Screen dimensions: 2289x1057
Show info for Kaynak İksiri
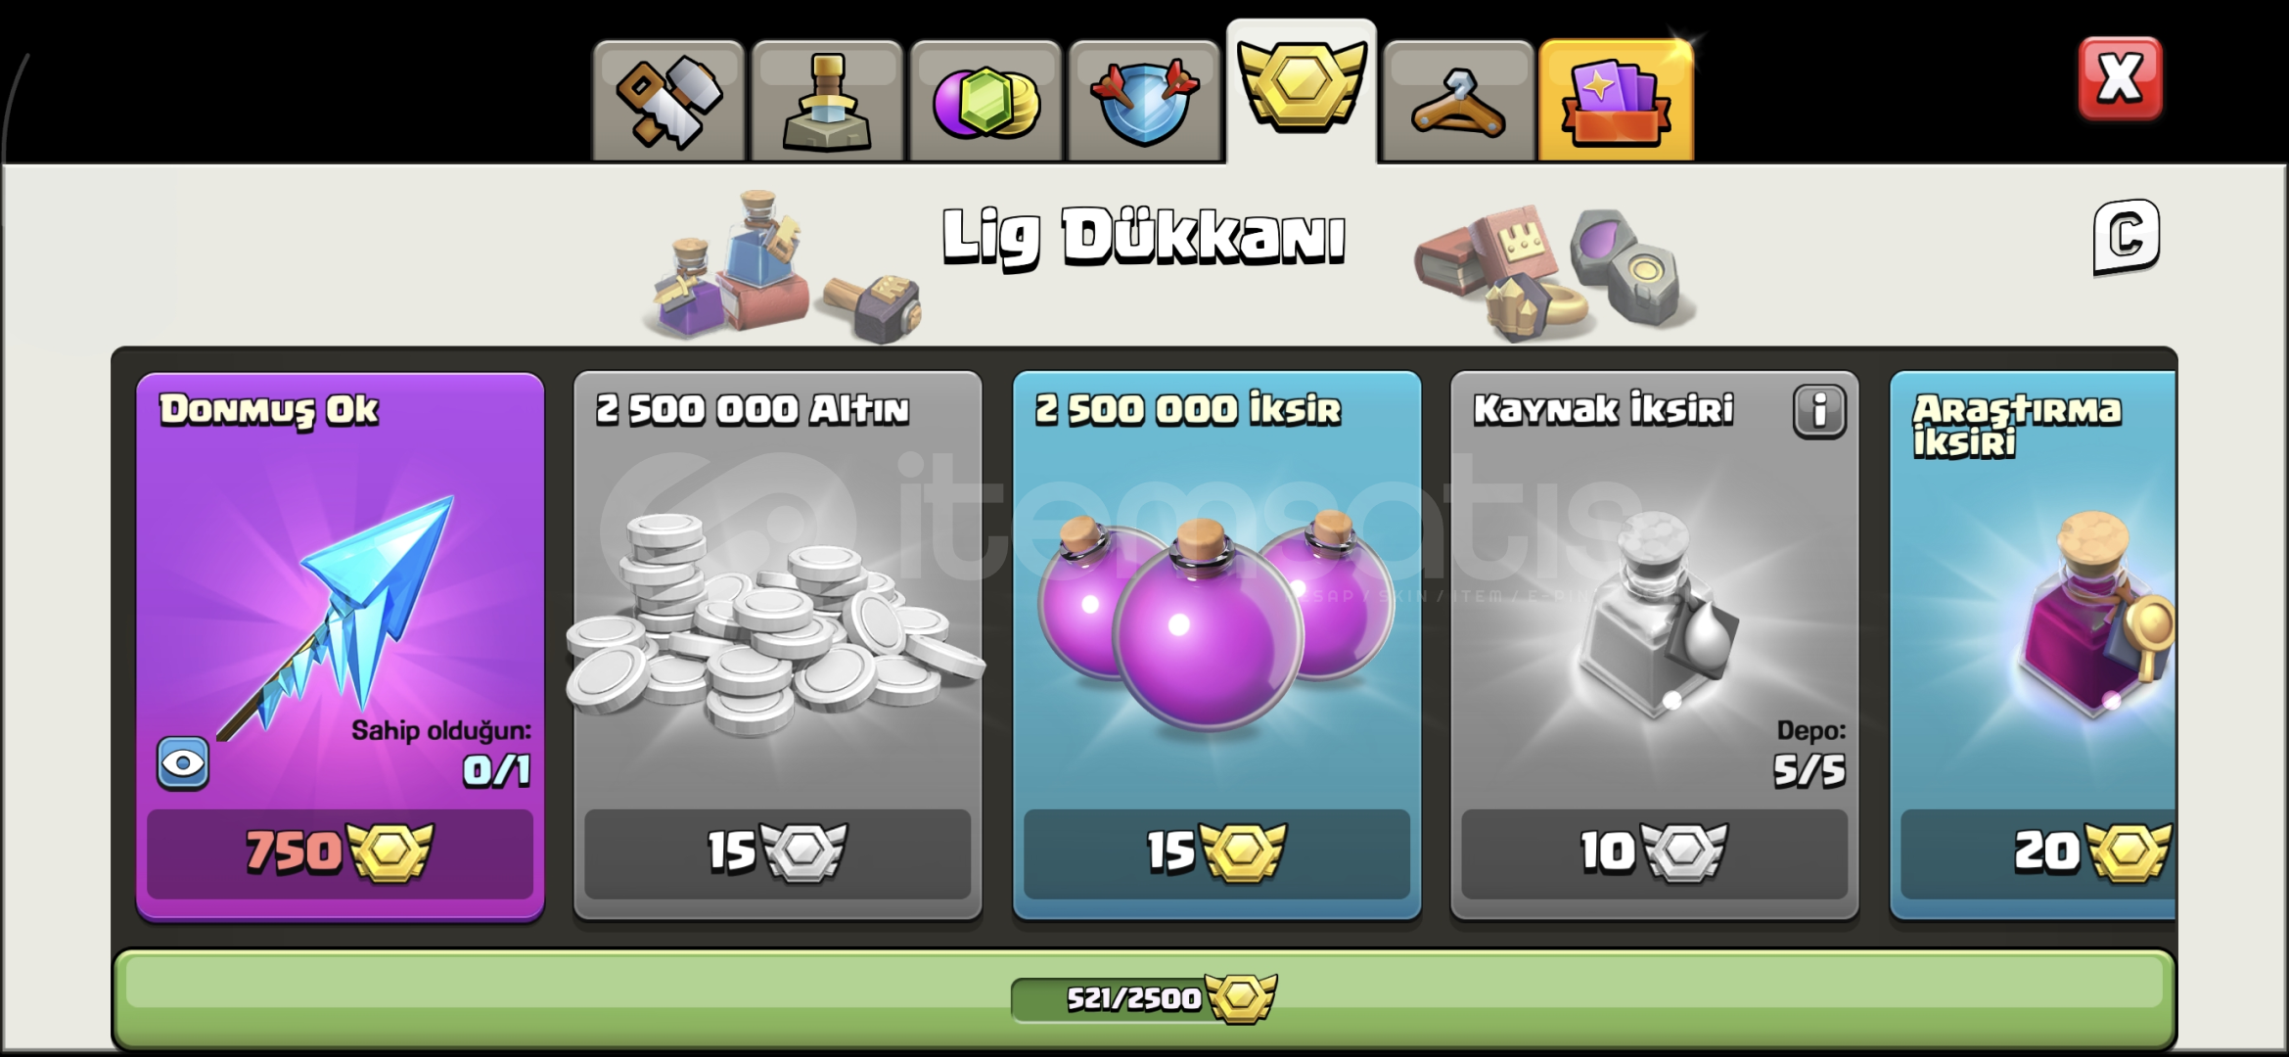pyautogui.click(x=1819, y=411)
